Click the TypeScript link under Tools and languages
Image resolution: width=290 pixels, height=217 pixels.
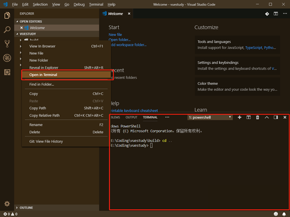[x=254, y=48]
